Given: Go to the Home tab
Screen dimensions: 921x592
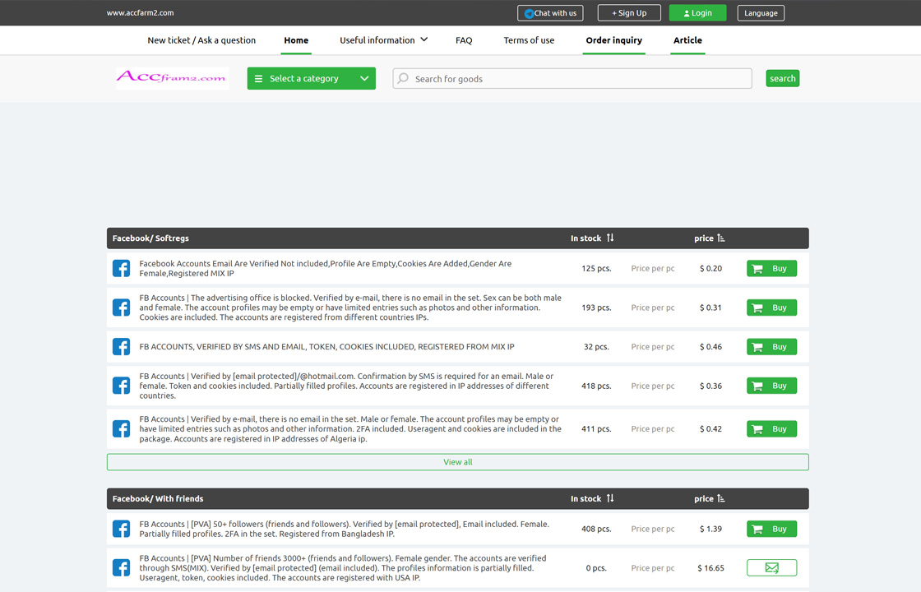Looking at the screenshot, I should click(296, 40).
